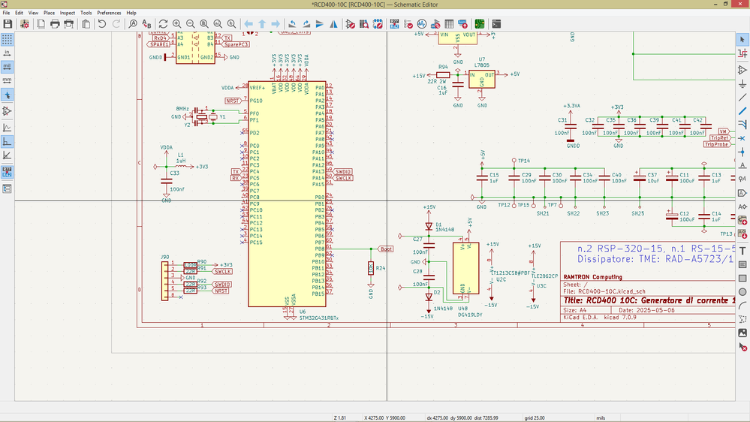The width and height of the screenshot is (750, 422).
Task: Switch units to millimeters
Action: pyautogui.click(x=8, y=80)
